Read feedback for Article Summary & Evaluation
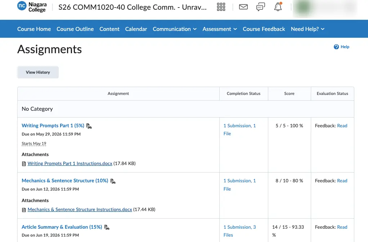368x242 pixels. (x=342, y=227)
